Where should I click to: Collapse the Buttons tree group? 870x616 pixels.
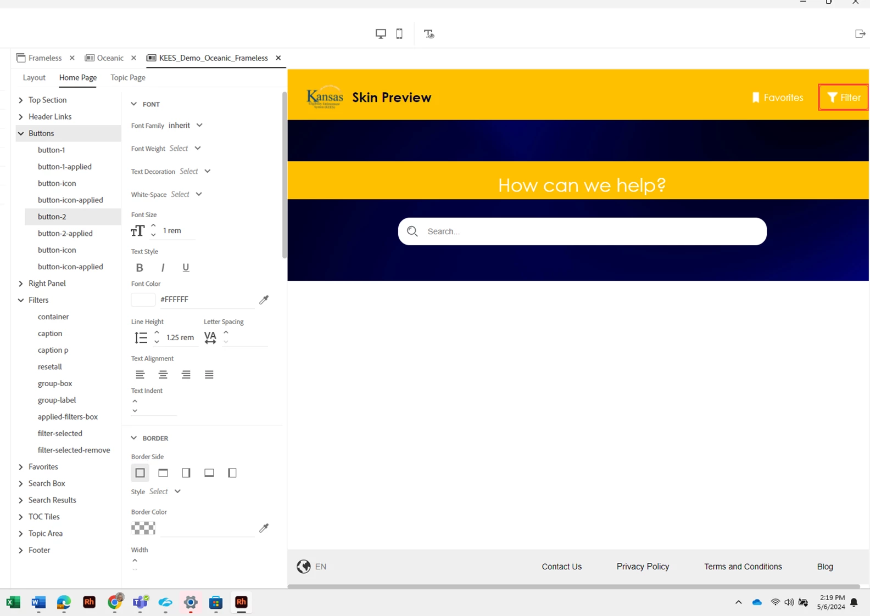tap(21, 133)
